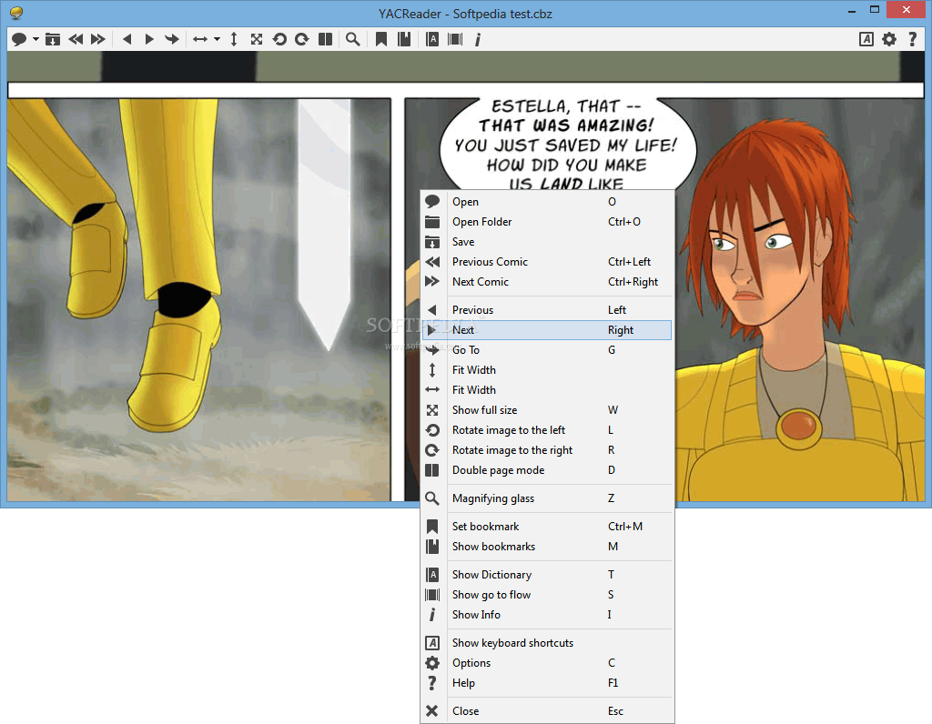
Task: Click keyboard shortcuts icon in toolbar right
Action: tap(866, 39)
